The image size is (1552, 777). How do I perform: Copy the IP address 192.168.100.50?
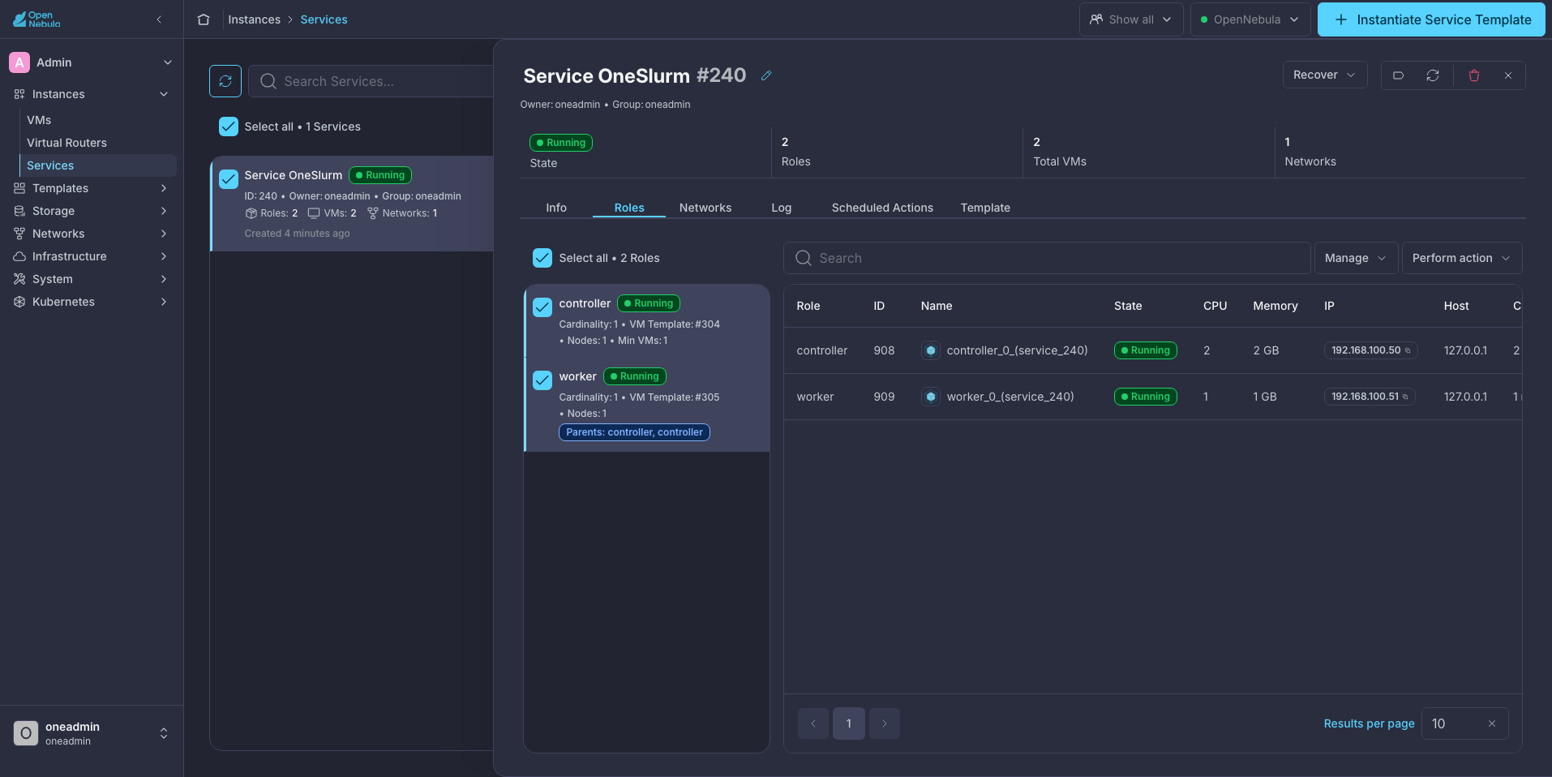(x=1408, y=351)
